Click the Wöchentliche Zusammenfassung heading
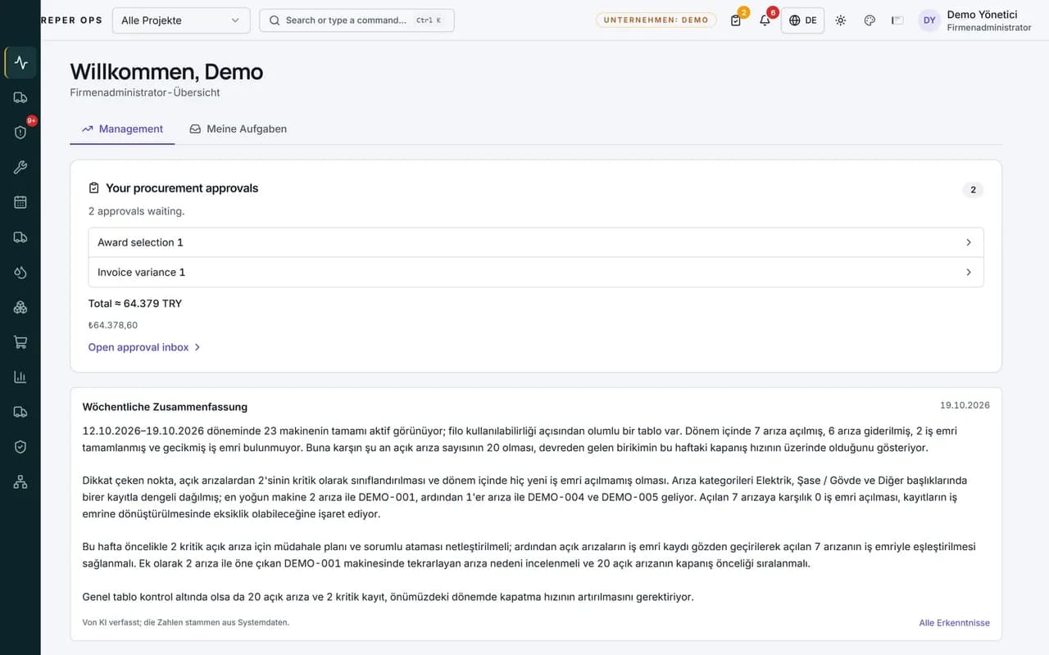The image size is (1049, 655). click(165, 407)
